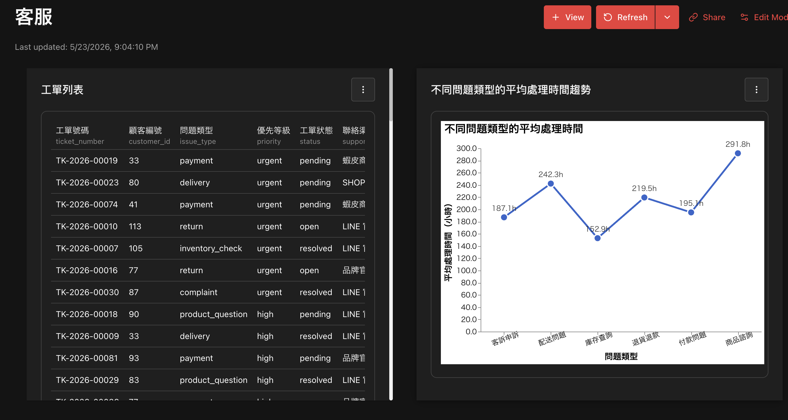The image size is (788, 420).
Task: Click the 187.1h data point on chart
Action: (504, 217)
